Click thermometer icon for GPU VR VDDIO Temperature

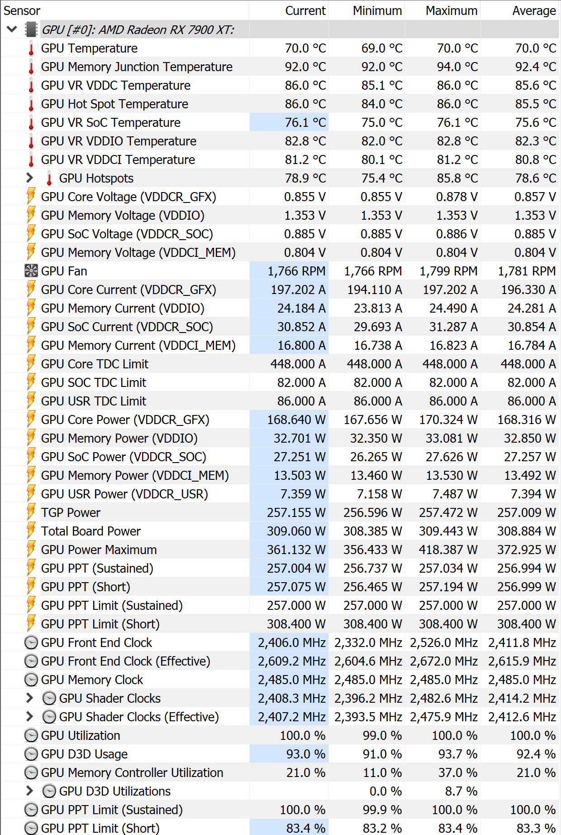pyautogui.click(x=31, y=141)
